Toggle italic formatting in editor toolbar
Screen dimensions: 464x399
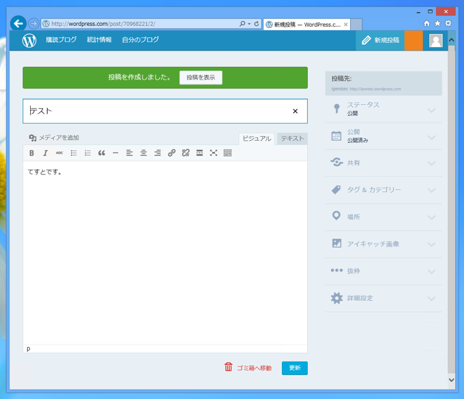(x=45, y=153)
